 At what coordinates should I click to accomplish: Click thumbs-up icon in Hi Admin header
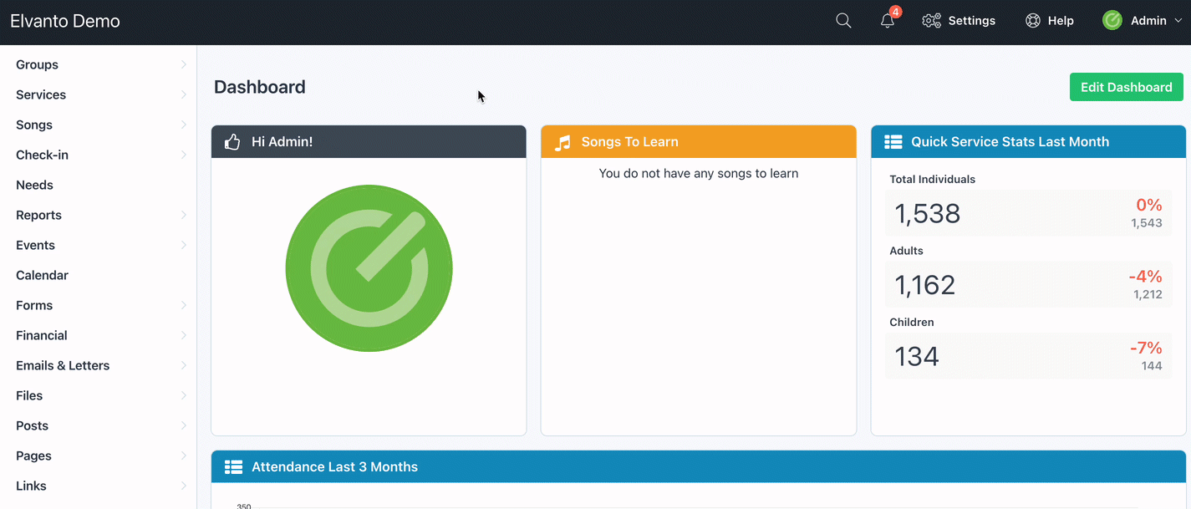point(232,142)
